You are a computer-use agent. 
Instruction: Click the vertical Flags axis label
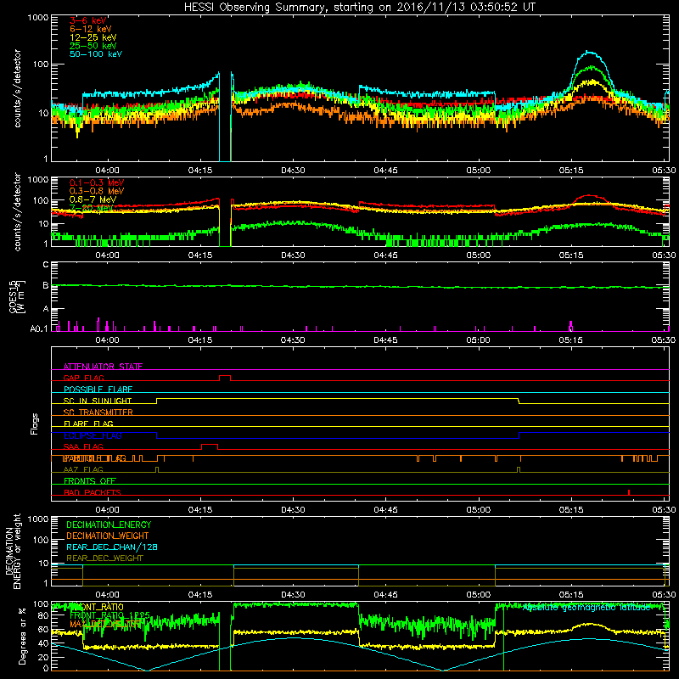(35, 424)
